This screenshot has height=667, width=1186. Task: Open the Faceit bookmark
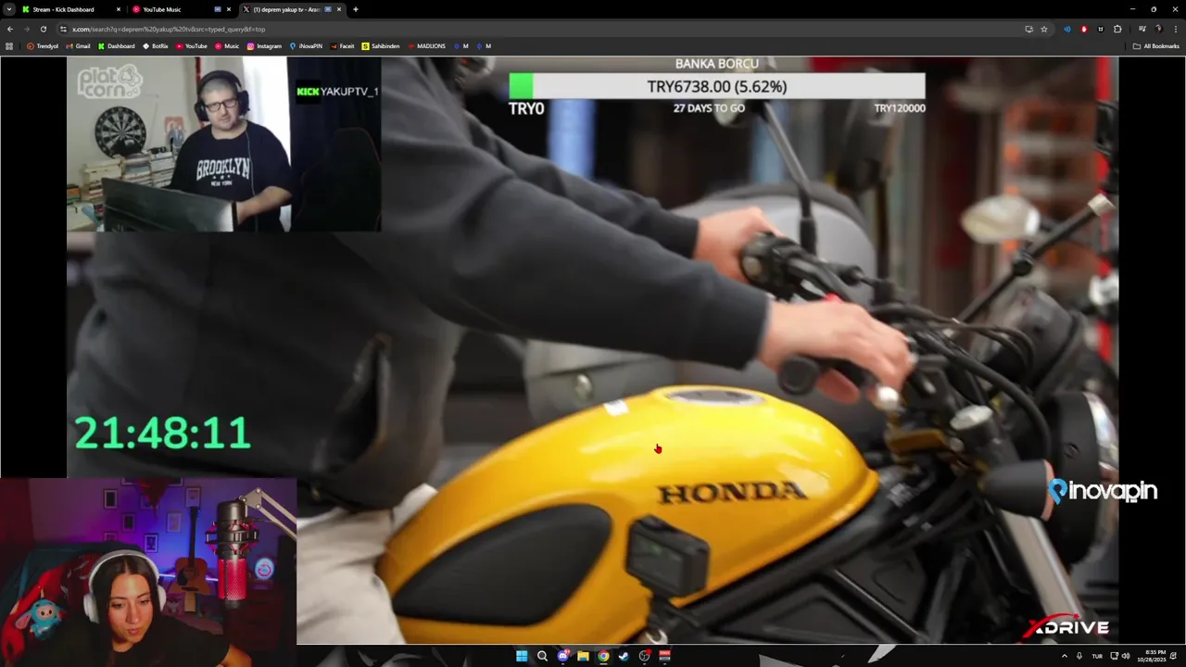click(x=342, y=45)
